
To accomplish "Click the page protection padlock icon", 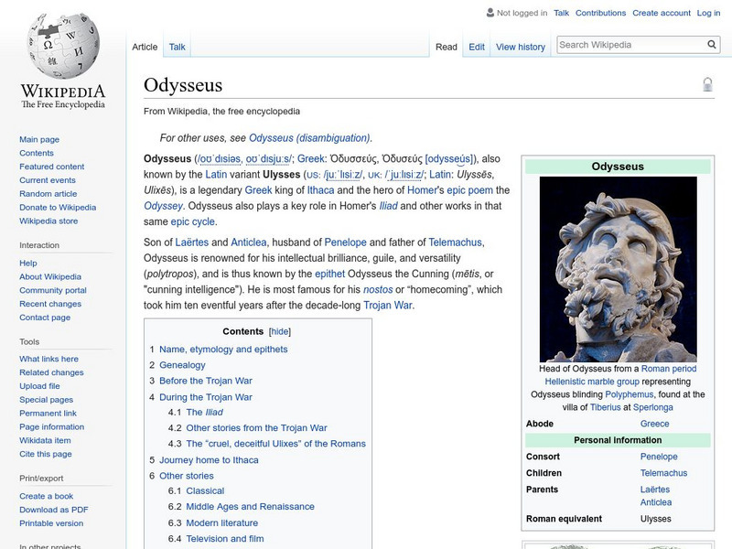I will tap(707, 84).
